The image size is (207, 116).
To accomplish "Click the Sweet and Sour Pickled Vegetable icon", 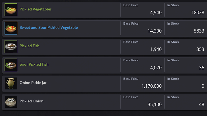I will coord(11,28).
